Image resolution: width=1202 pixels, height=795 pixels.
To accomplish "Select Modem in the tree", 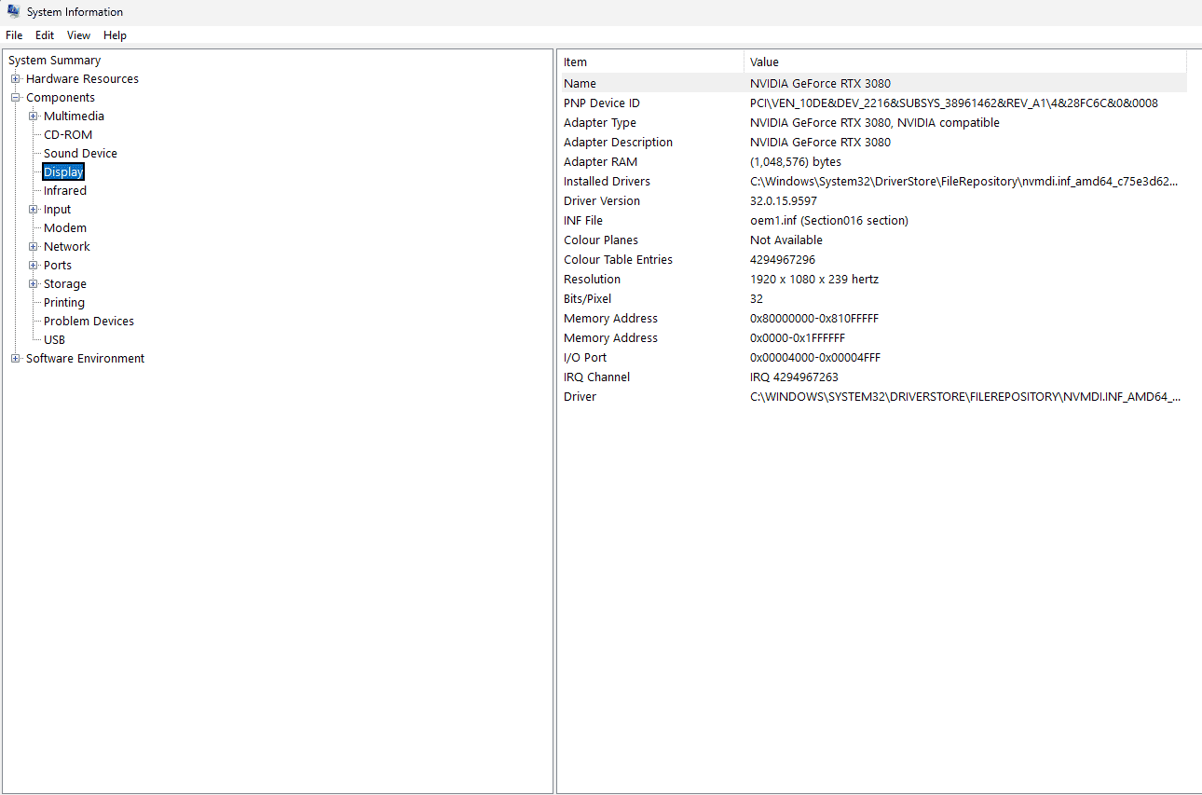I will point(65,228).
